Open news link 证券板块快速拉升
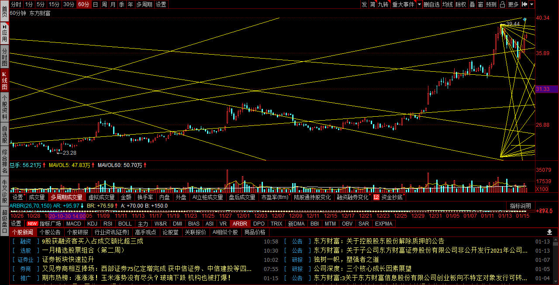Screen dimensions: 559x285 (x=68, y=260)
